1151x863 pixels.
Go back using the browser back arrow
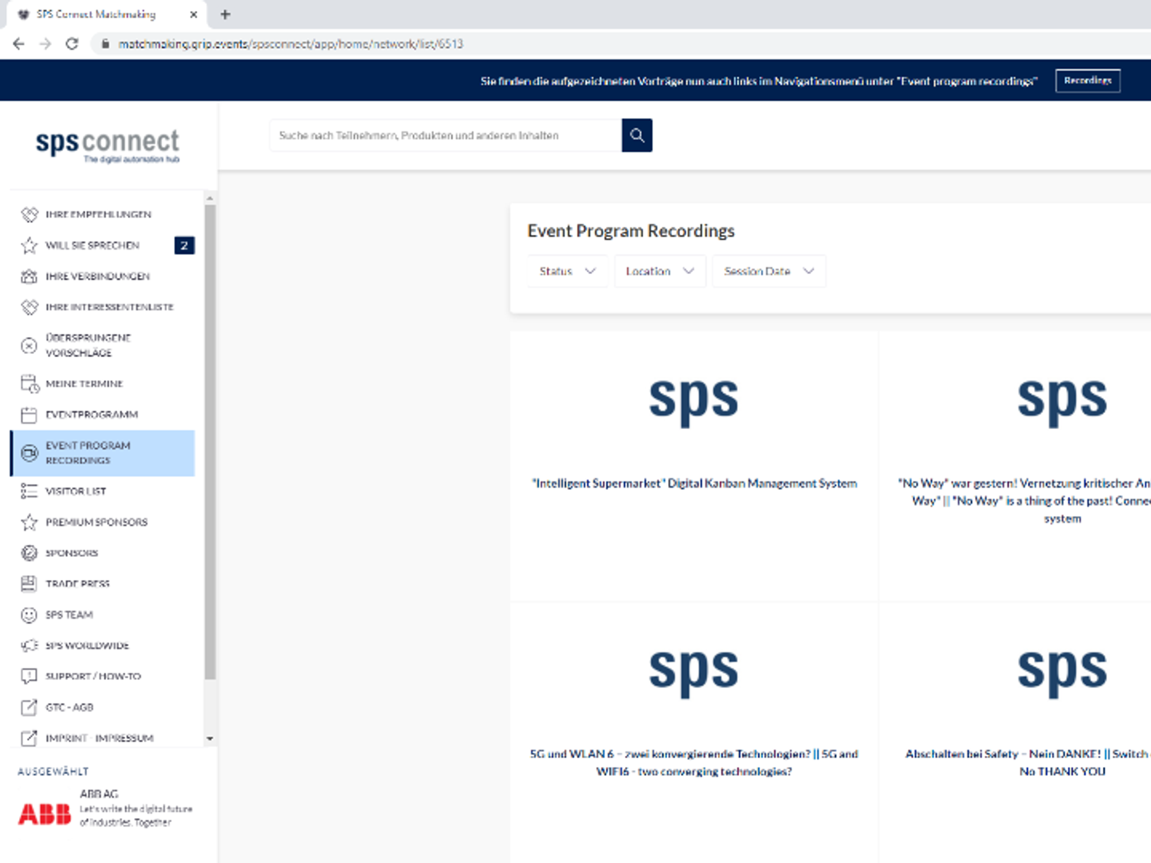point(19,44)
